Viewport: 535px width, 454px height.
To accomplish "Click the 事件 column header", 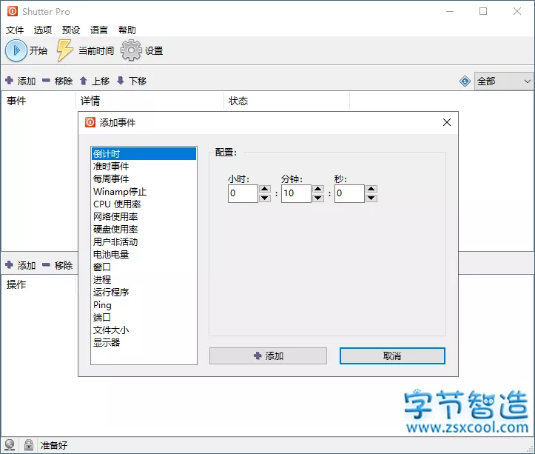I will (38, 101).
